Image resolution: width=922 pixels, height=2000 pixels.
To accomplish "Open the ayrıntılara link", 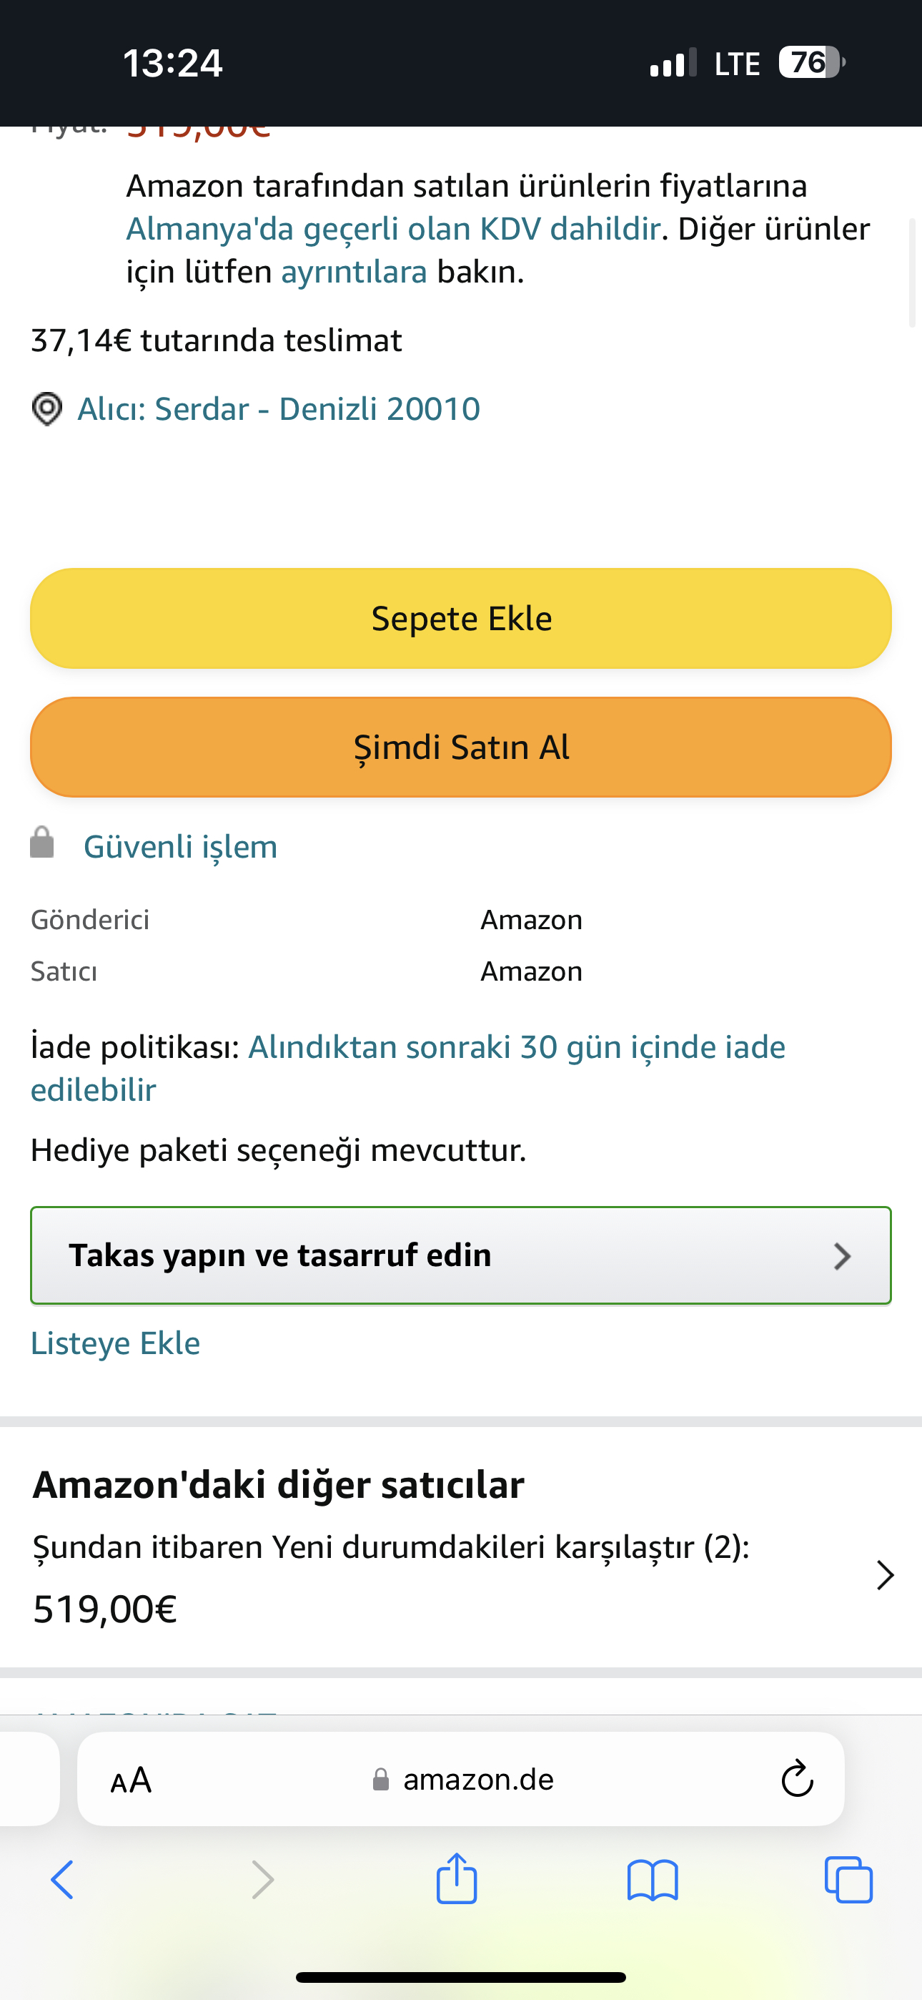I will [x=354, y=272].
